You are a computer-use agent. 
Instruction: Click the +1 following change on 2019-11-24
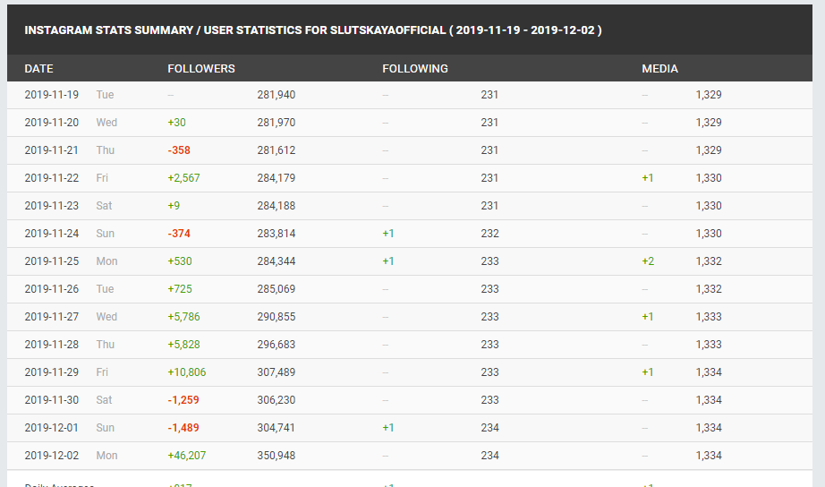pos(388,234)
